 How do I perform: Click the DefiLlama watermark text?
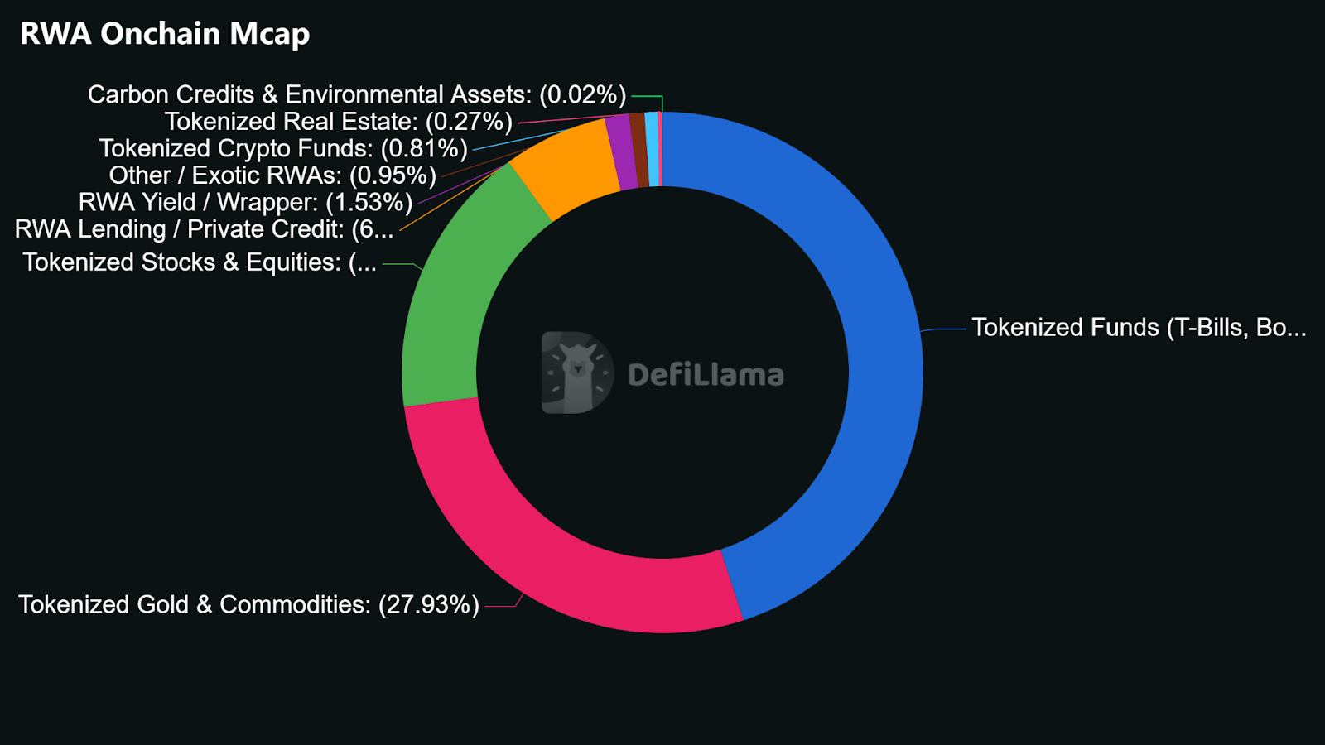tap(706, 375)
